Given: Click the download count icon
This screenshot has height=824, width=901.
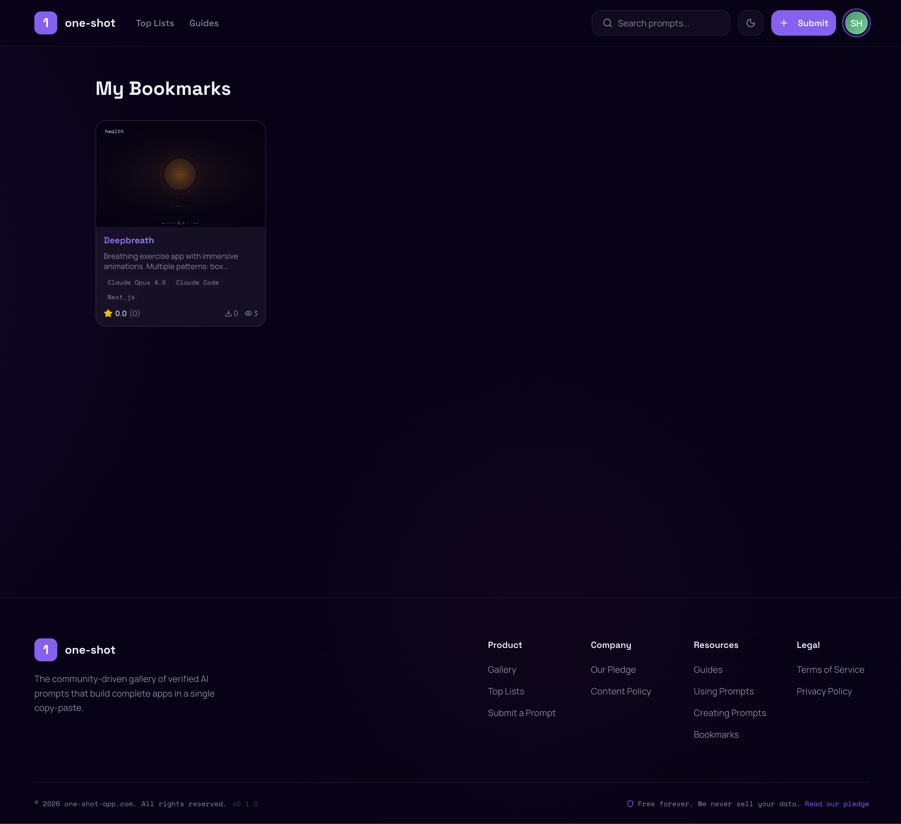Looking at the screenshot, I should click(228, 313).
